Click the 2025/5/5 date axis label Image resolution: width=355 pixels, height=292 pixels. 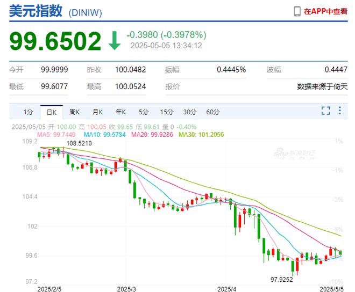tap(331, 289)
